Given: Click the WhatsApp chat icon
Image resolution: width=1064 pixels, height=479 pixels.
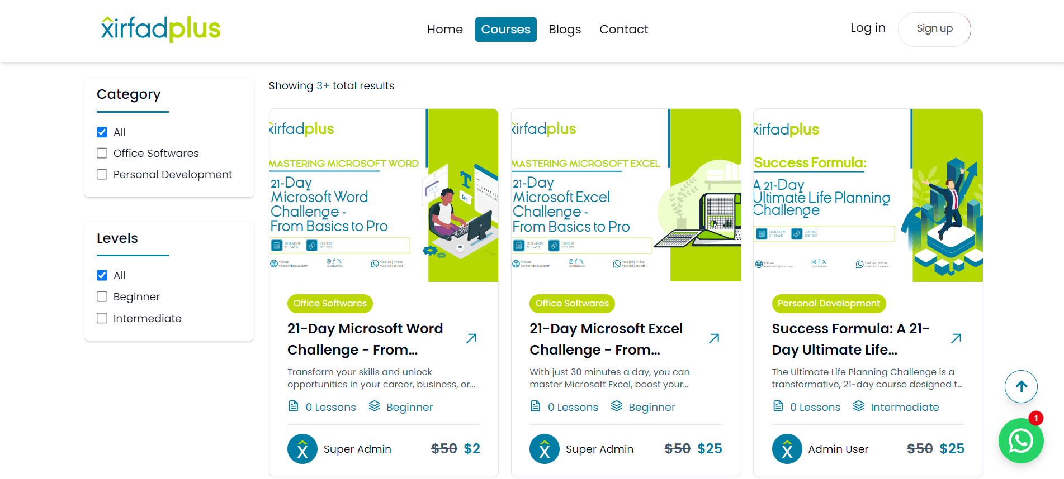Looking at the screenshot, I should (1020, 440).
